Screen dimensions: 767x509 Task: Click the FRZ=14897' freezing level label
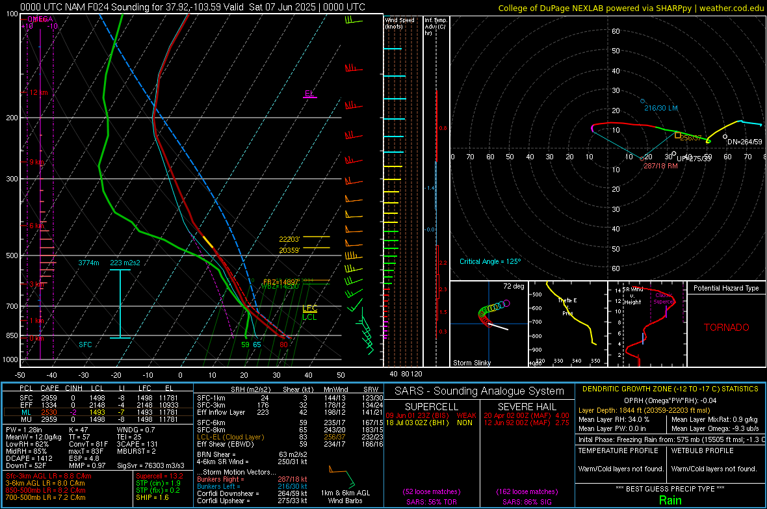click(x=281, y=282)
